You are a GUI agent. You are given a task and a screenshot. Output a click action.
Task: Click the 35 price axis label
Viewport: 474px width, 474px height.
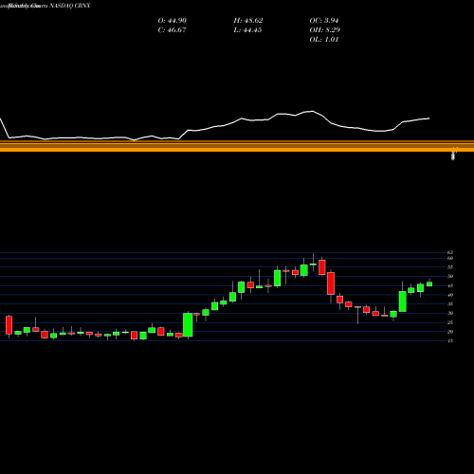pyautogui.click(x=450, y=304)
